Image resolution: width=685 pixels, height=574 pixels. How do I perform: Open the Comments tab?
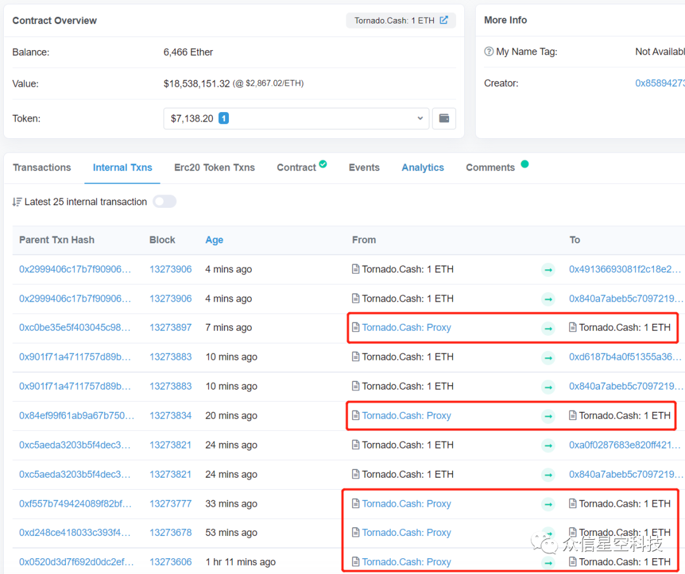tap(490, 168)
